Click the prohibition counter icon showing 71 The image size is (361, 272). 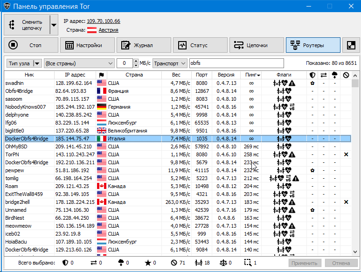tap(174, 263)
